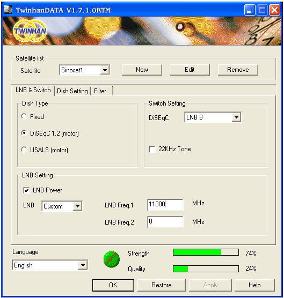Click the New satellite button

(x=142, y=70)
